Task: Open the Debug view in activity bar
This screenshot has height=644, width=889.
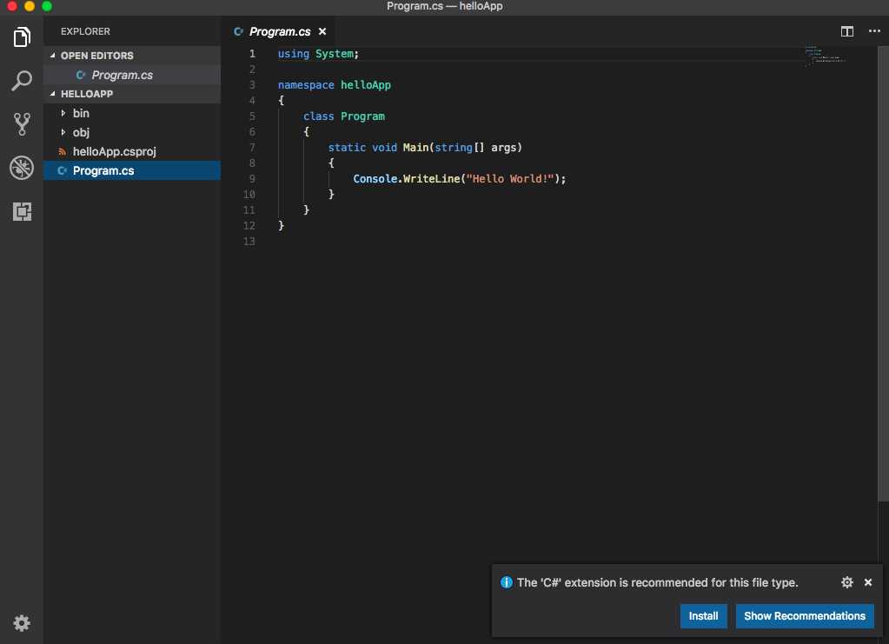Action: [22, 168]
